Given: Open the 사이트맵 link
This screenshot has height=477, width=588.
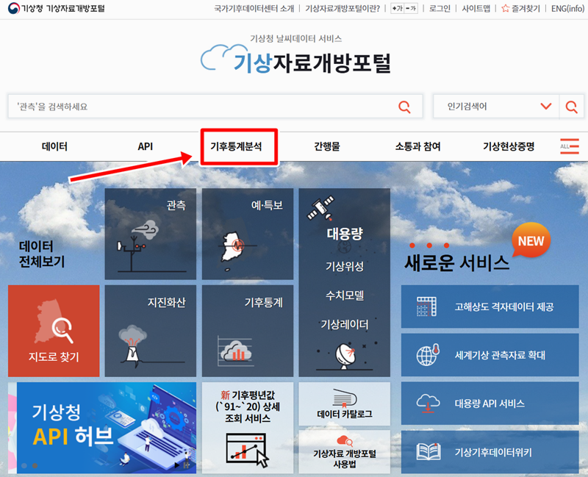Looking at the screenshot, I should point(476,8).
